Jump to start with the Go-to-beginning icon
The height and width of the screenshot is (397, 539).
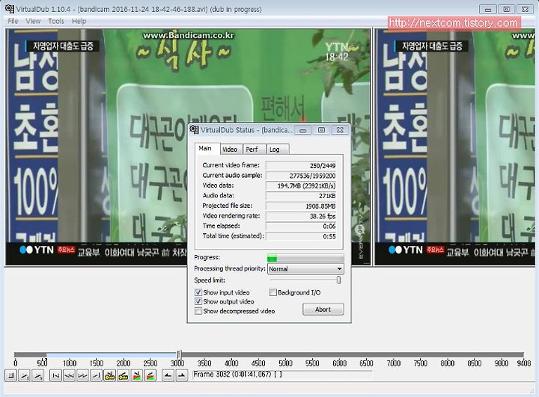pyautogui.click(x=55, y=376)
